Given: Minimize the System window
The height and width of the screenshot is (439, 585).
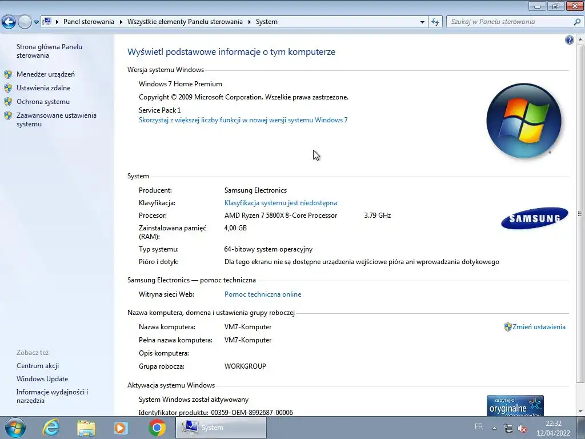Looking at the screenshot, I should [x=537, y=6].
